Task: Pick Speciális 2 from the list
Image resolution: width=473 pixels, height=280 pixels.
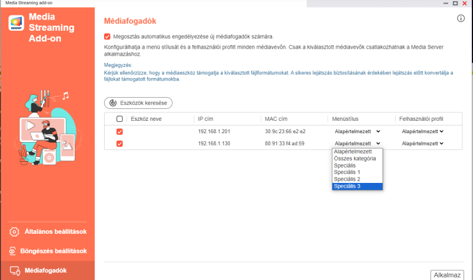Action: tap(357, 179)
